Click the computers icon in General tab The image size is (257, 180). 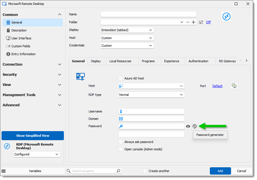point(80,76)
